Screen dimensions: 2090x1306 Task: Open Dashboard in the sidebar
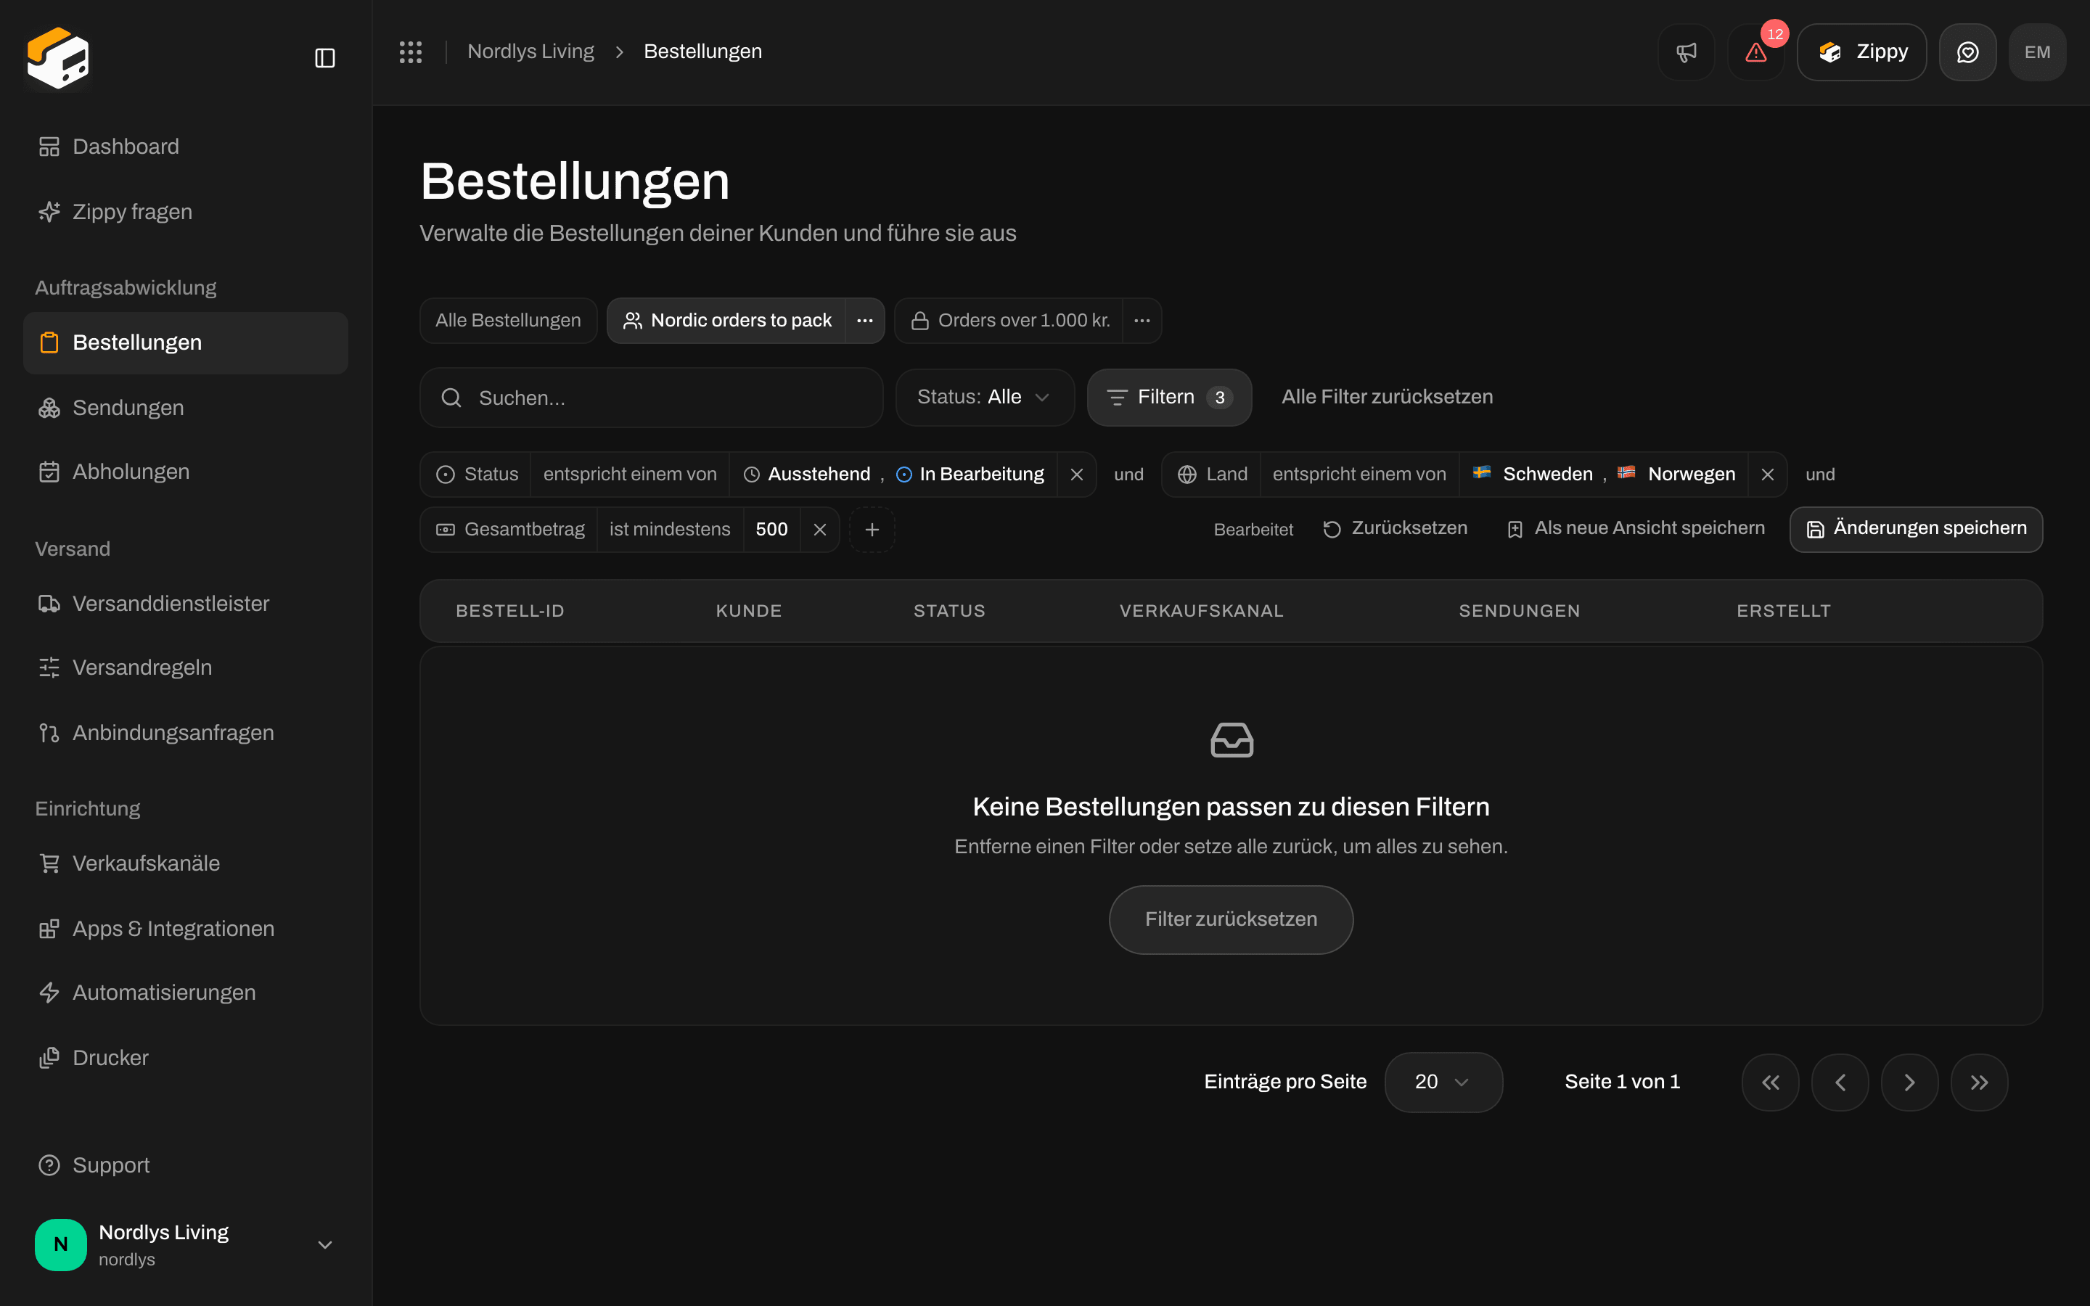pyautogui.click(x=185, y=147)
